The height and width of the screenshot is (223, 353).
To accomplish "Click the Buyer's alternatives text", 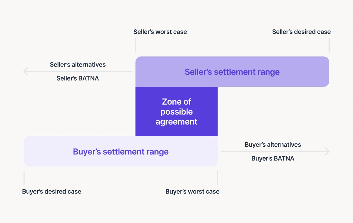I will pos(273,145).
